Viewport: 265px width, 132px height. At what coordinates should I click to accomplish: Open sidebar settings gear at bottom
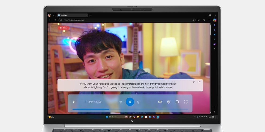pyautogui.click(x=215, y=112)
